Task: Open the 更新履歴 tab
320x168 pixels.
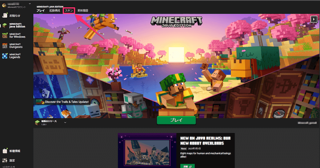Action: click(x=83, y=11)
